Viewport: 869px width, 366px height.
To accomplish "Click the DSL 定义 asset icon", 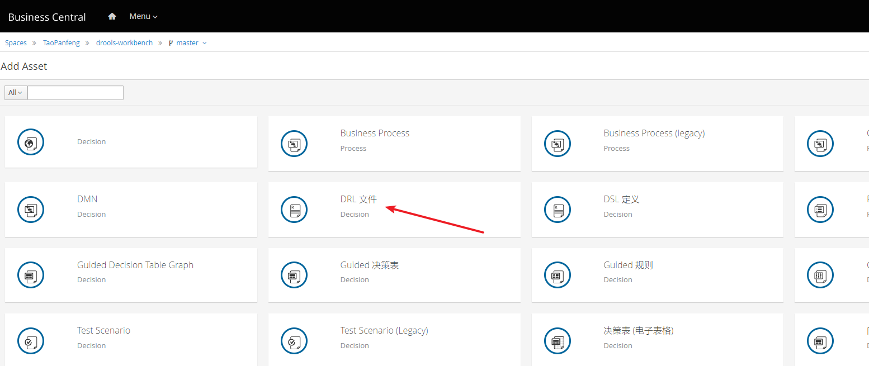I will click(x=558, y=210).
